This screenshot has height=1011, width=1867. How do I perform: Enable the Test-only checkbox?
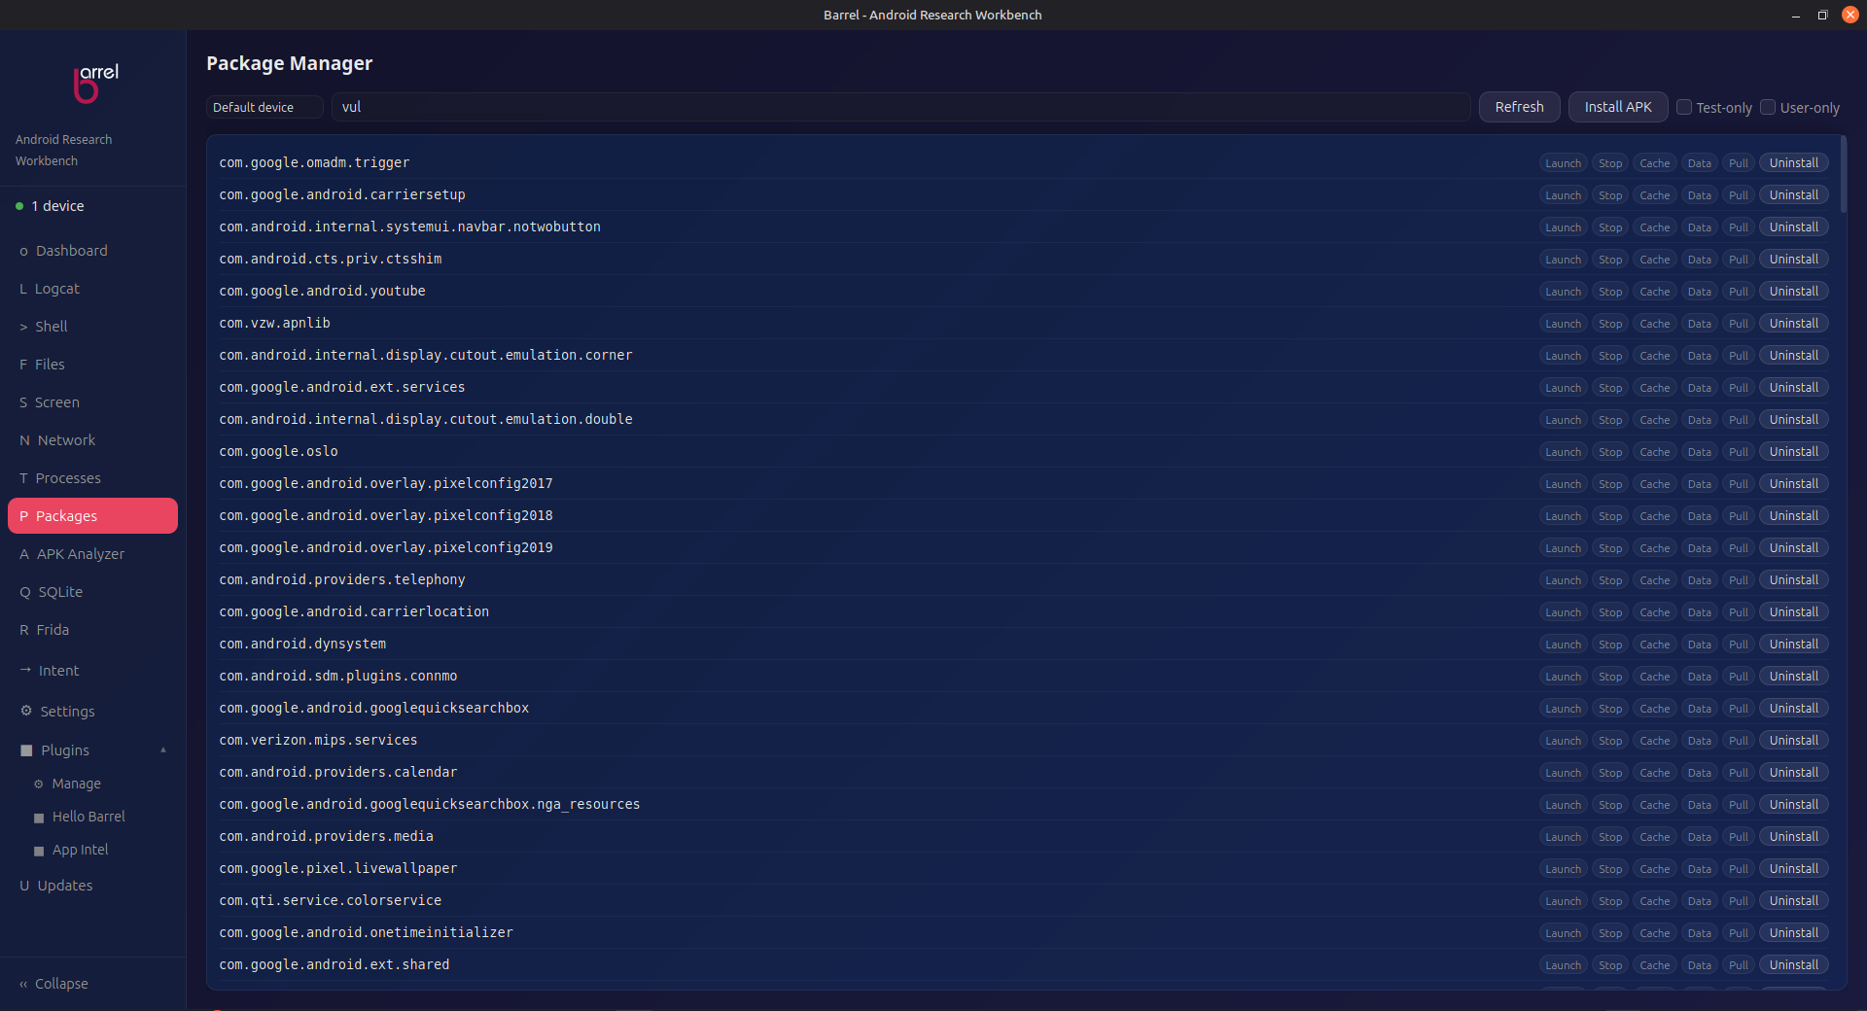point(1684,108)
